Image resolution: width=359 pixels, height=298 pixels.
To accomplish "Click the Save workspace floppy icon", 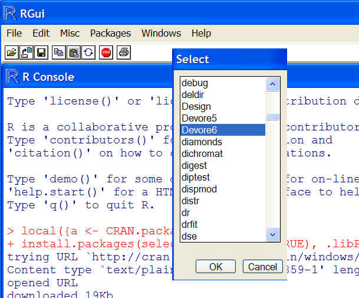I will click(x=41, y=53).
